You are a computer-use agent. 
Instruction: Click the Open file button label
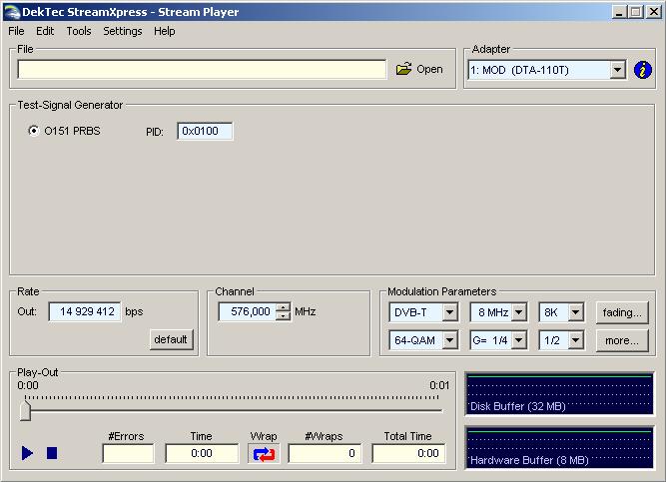(x=429, y=69)
